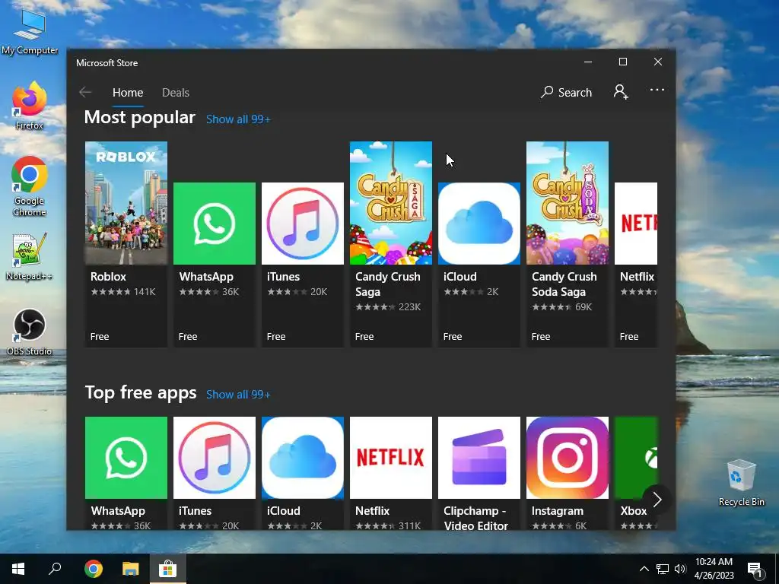Select the Roblox title text
The image size is (779, 584).
(x=108, y=277)
